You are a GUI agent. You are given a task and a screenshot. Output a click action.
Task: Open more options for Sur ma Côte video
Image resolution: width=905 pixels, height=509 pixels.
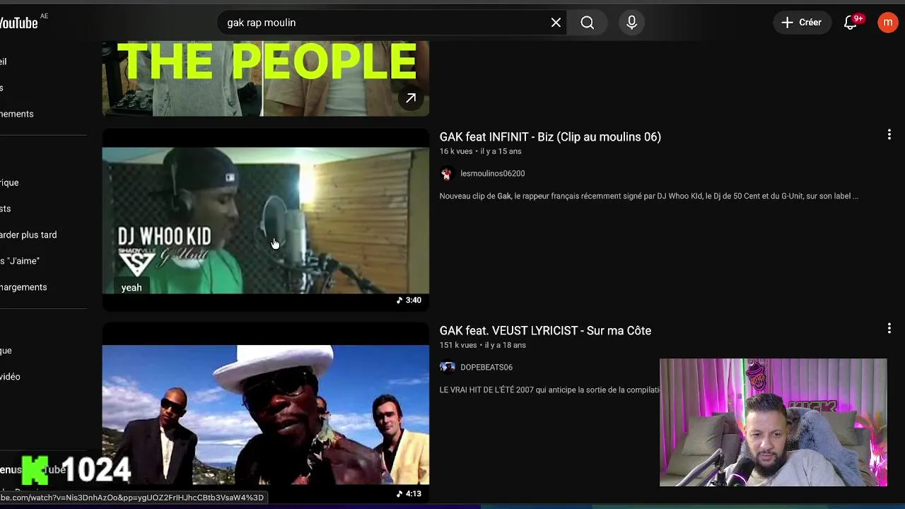[x=889, y=328]
